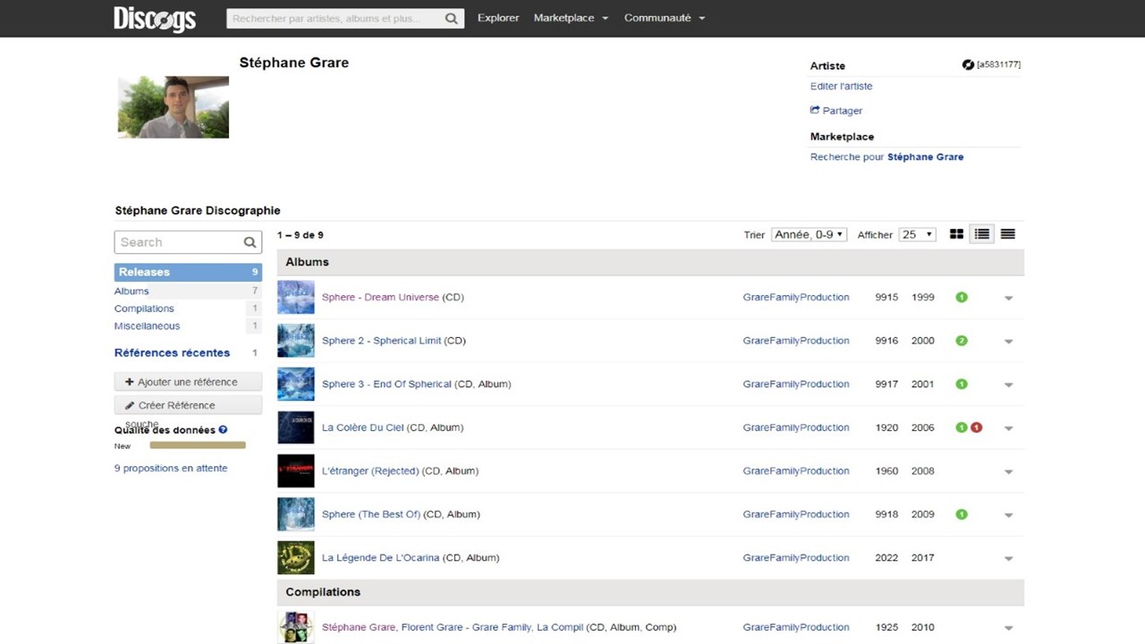
Task: Click green badge on Sphere 3 row
Action: [x=962, y=384]
